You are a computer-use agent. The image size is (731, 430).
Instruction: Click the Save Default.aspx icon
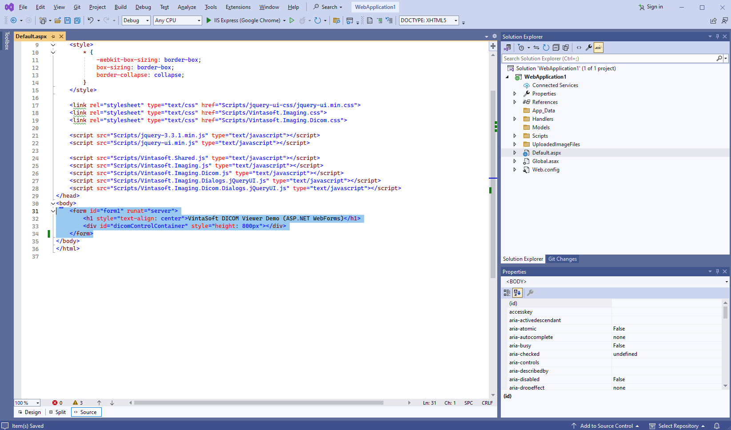point(68,20)
